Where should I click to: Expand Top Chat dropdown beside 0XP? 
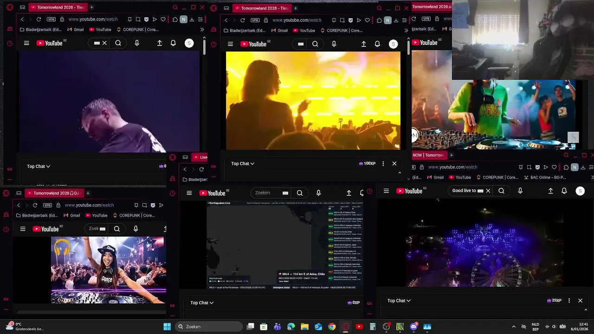coord(202,302)
